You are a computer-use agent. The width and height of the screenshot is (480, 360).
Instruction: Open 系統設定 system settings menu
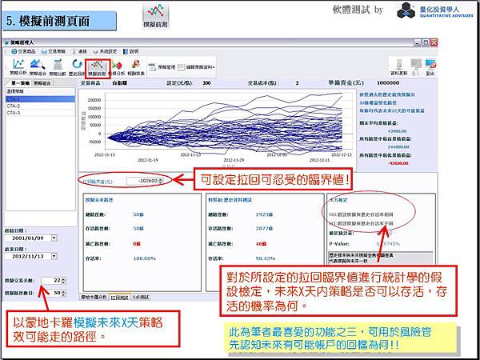(105, 51)
